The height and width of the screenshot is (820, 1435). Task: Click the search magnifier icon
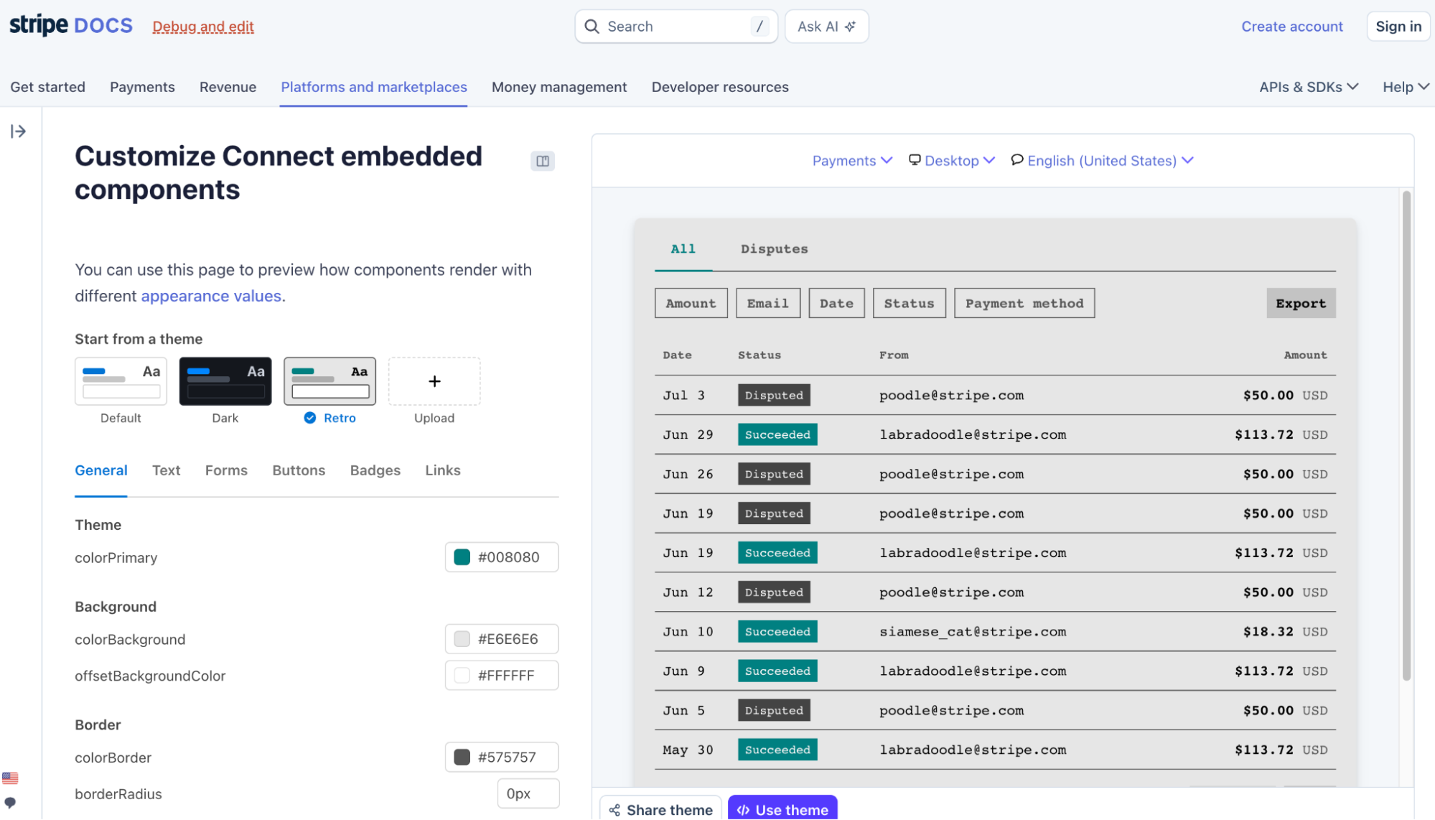592,27
